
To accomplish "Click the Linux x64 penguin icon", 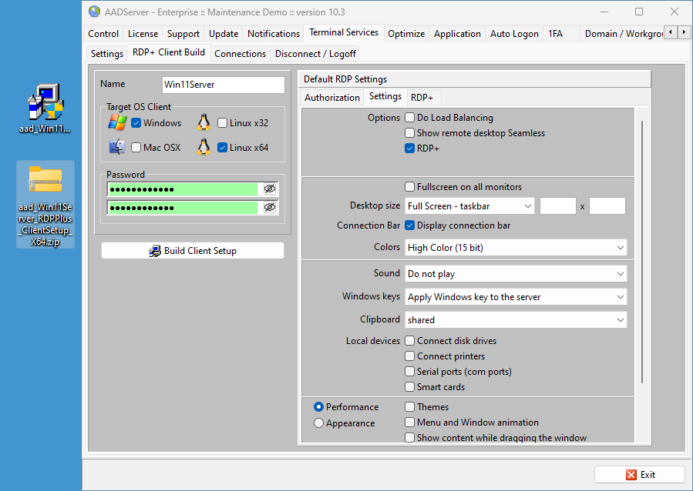I will point(204,147).
